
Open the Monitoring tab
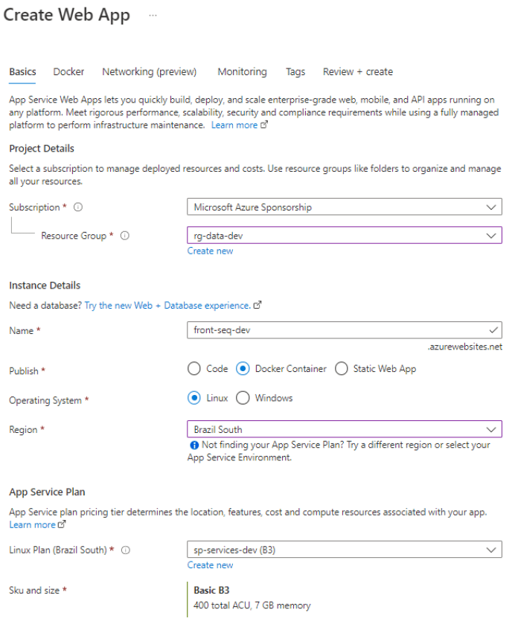pyautogui.click(x=242, y=71)
